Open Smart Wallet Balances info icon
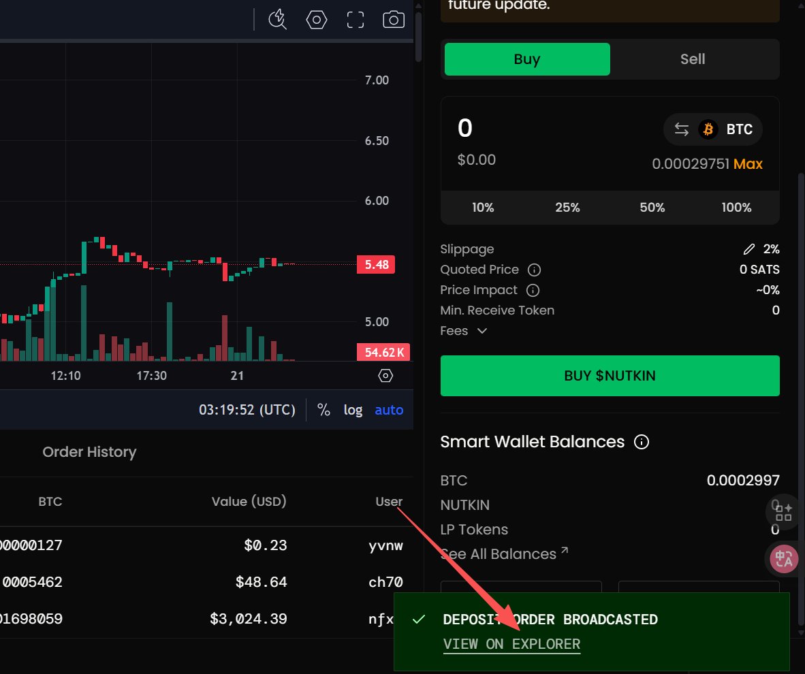 (x=641, y=442)
